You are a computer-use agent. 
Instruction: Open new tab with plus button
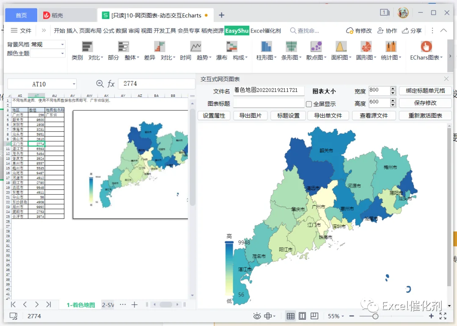221,15
